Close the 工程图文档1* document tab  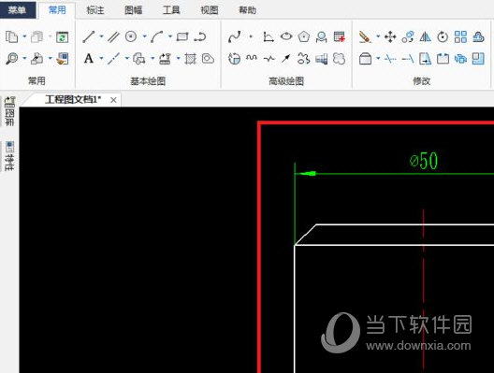113,100
